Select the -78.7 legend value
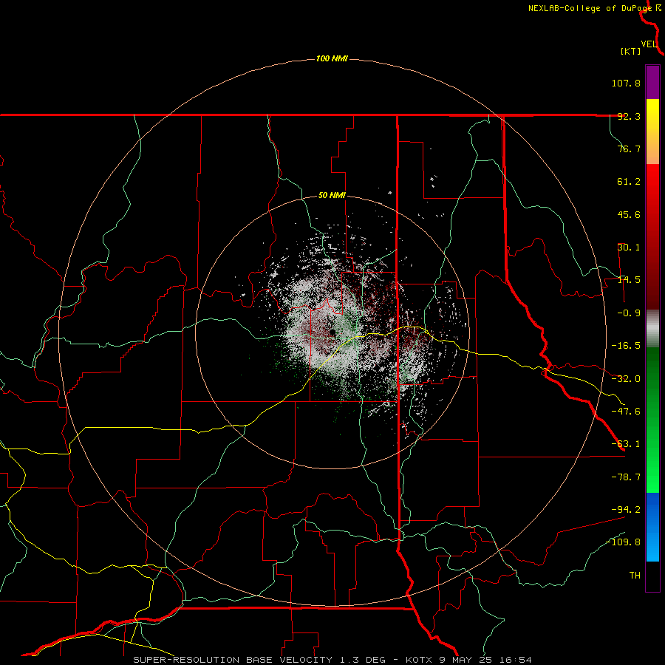 point(626,477)
